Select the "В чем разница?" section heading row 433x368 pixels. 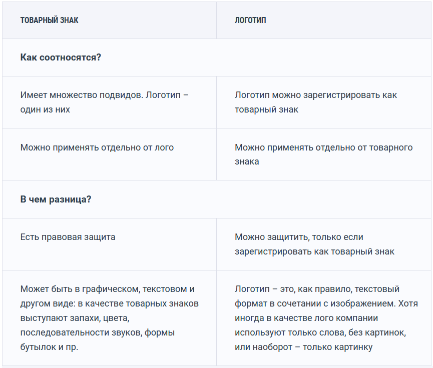56,199
